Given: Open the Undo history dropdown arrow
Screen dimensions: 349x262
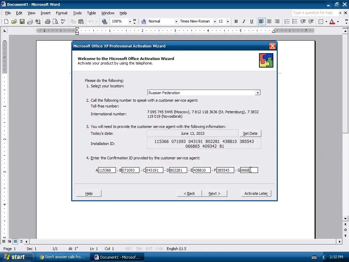Looking at the screenshot, I should pos(96,21).
